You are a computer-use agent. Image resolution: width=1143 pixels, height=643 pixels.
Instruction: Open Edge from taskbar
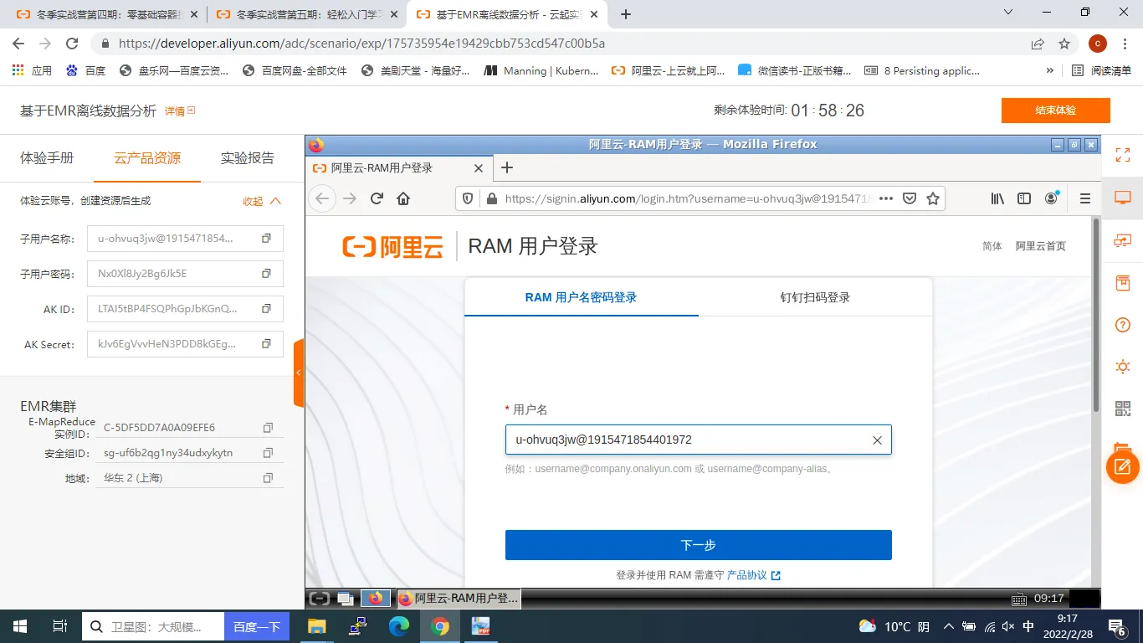pyautogui.click(x=399, y=626)
